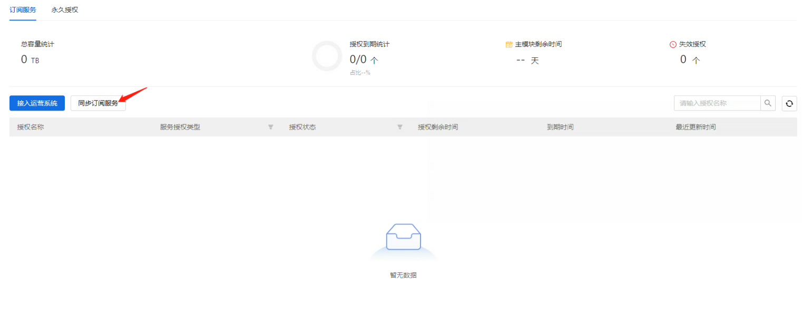Open the 授权状态 column filter
Screen dimensions: 802x323
click(400, 127)
